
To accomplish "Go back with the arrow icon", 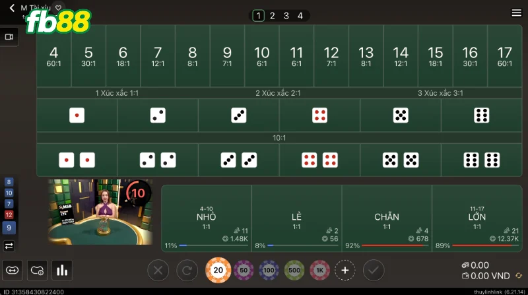I will [12, 8].
